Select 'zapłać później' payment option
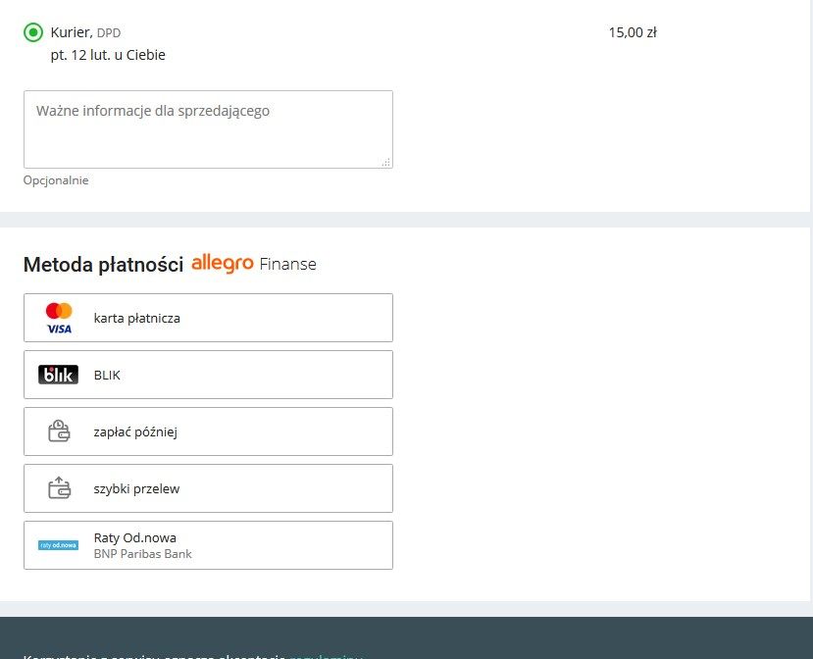Screen dimensions: 813x659 (135, 431)
